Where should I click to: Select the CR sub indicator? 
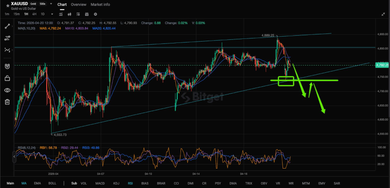click(x=204, y=183)
